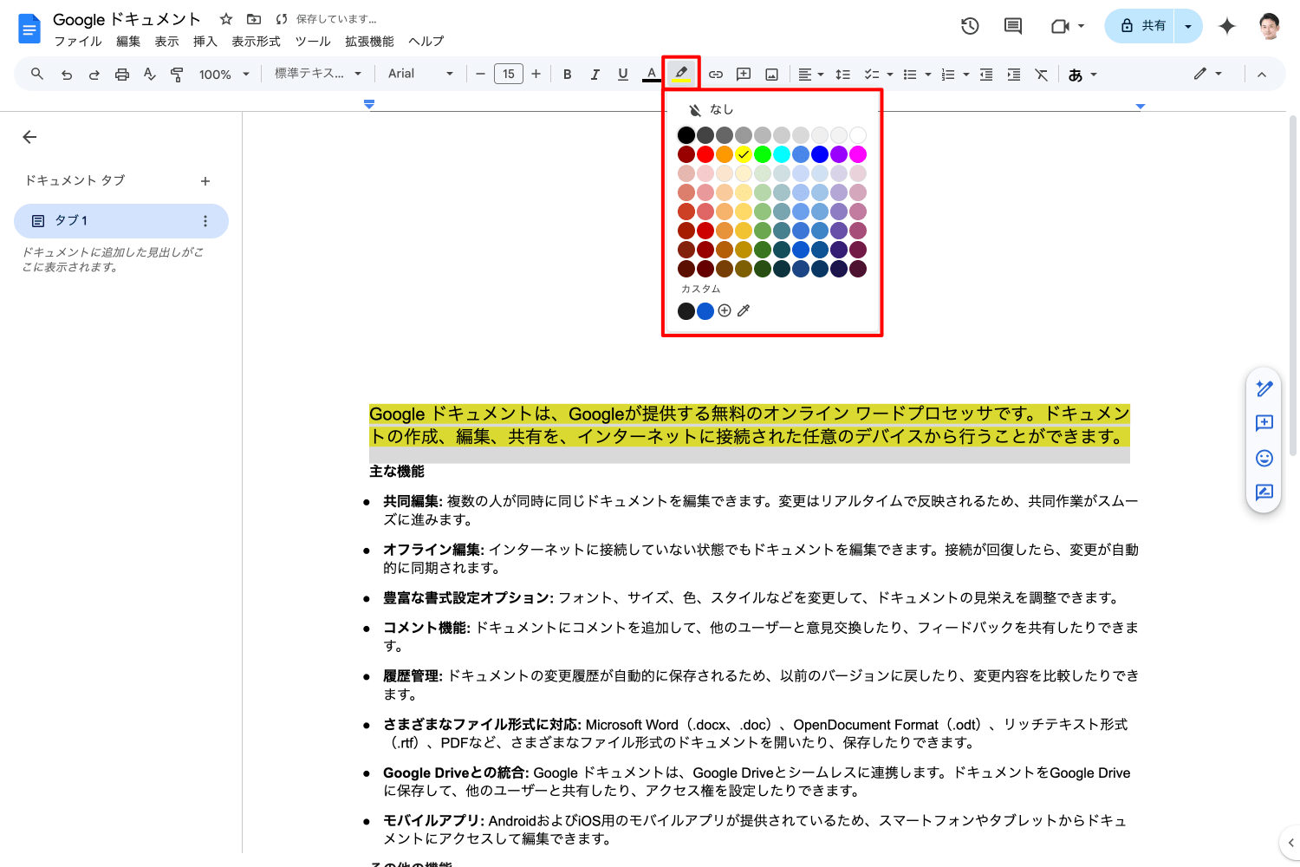Open the 拡張機能 menu
This screenshot has height=867, width=1300.
tap(369, 42)
